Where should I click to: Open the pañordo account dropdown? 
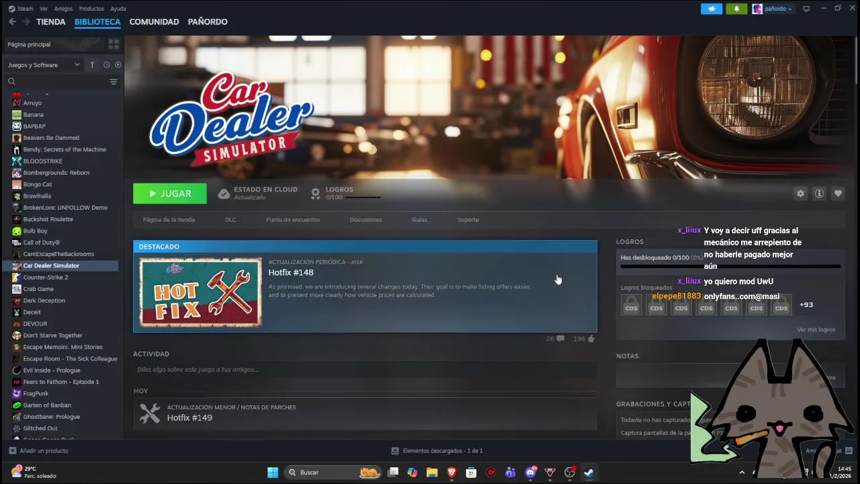(773, 9)
